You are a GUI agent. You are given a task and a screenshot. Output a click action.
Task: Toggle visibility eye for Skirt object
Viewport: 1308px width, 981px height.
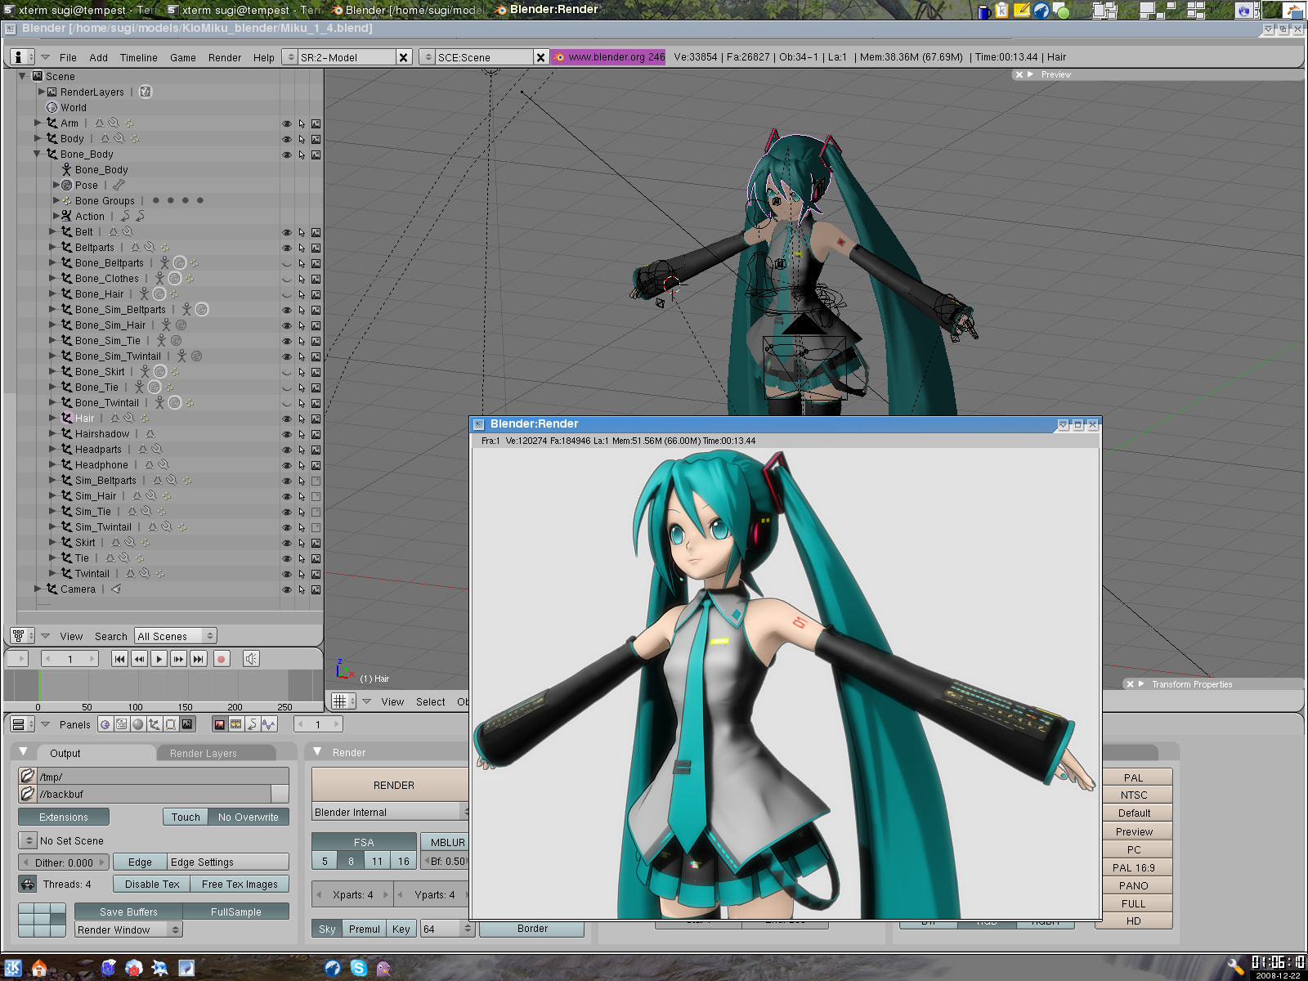coord(287,543)
